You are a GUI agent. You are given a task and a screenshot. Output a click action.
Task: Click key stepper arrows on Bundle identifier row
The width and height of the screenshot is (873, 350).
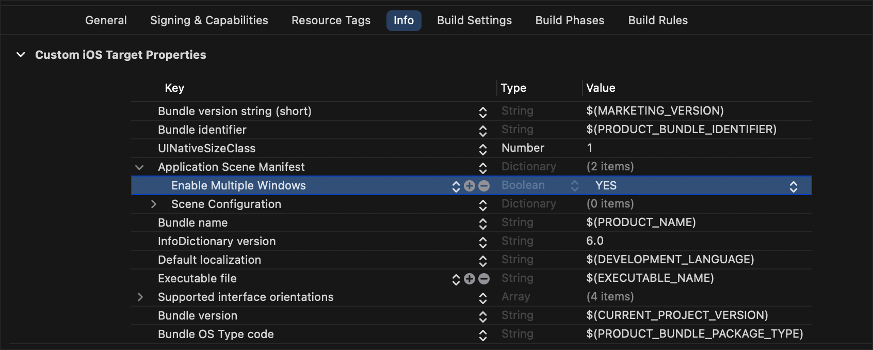(x=483, y=131)
